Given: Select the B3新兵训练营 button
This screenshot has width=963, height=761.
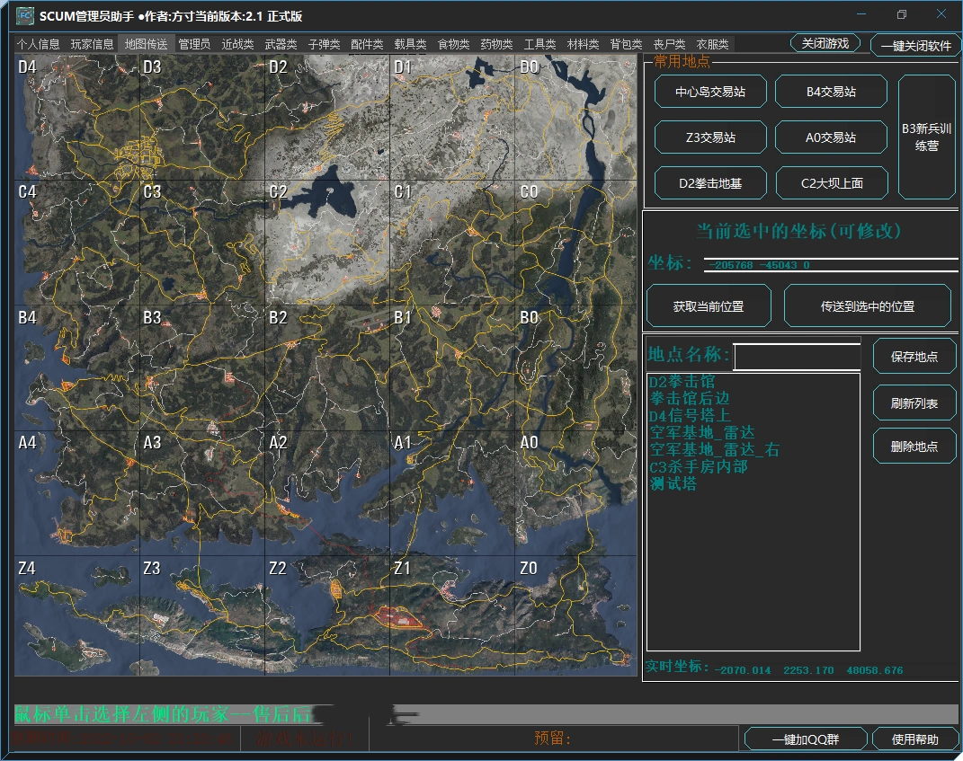Looking at the screenshot, I should pos(927,137).
